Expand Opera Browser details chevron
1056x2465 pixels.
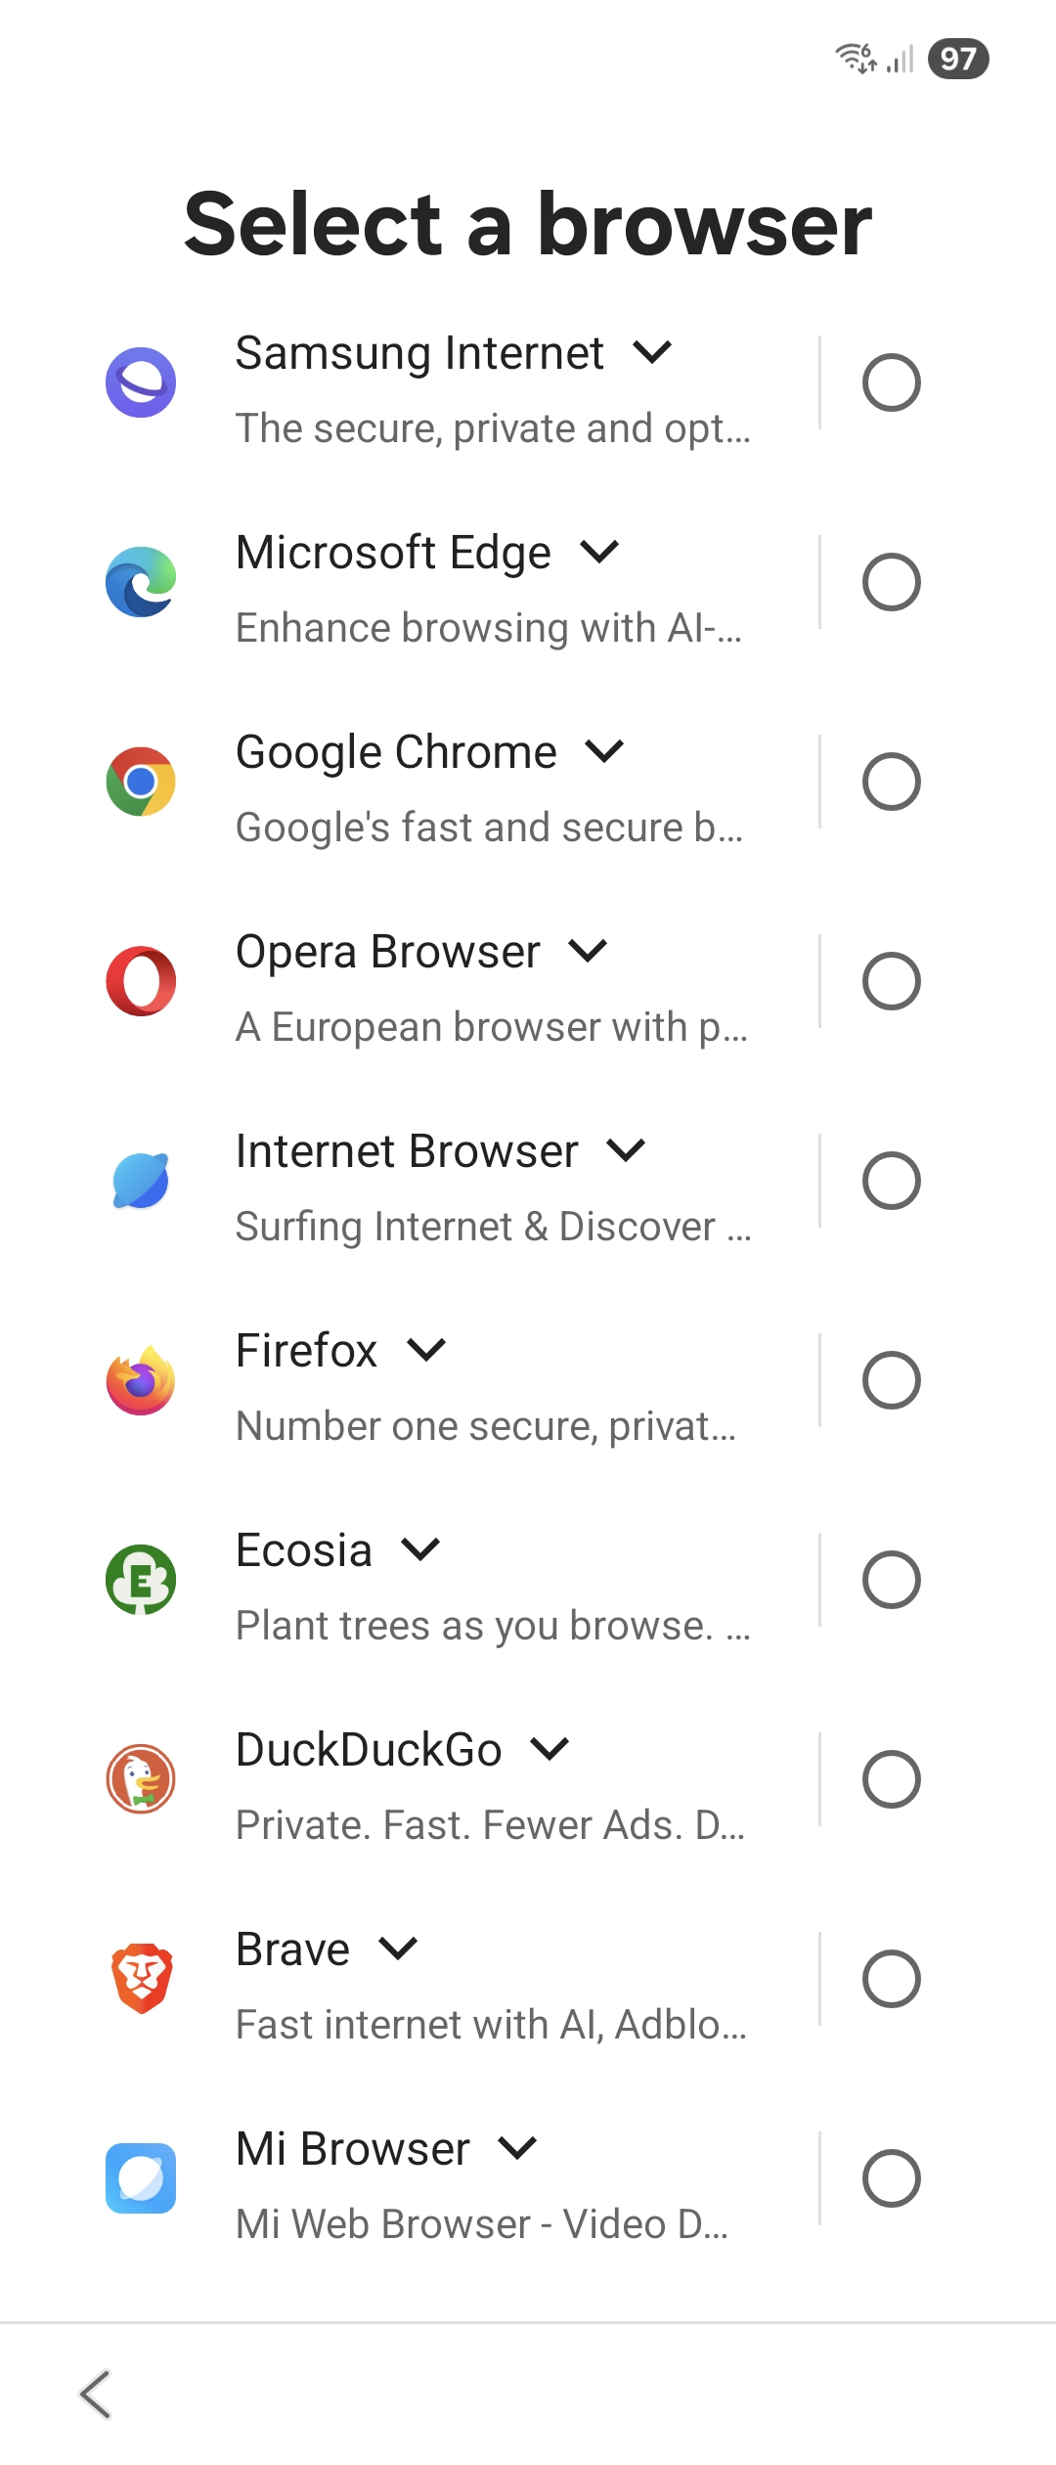click(x=588, y=951)
